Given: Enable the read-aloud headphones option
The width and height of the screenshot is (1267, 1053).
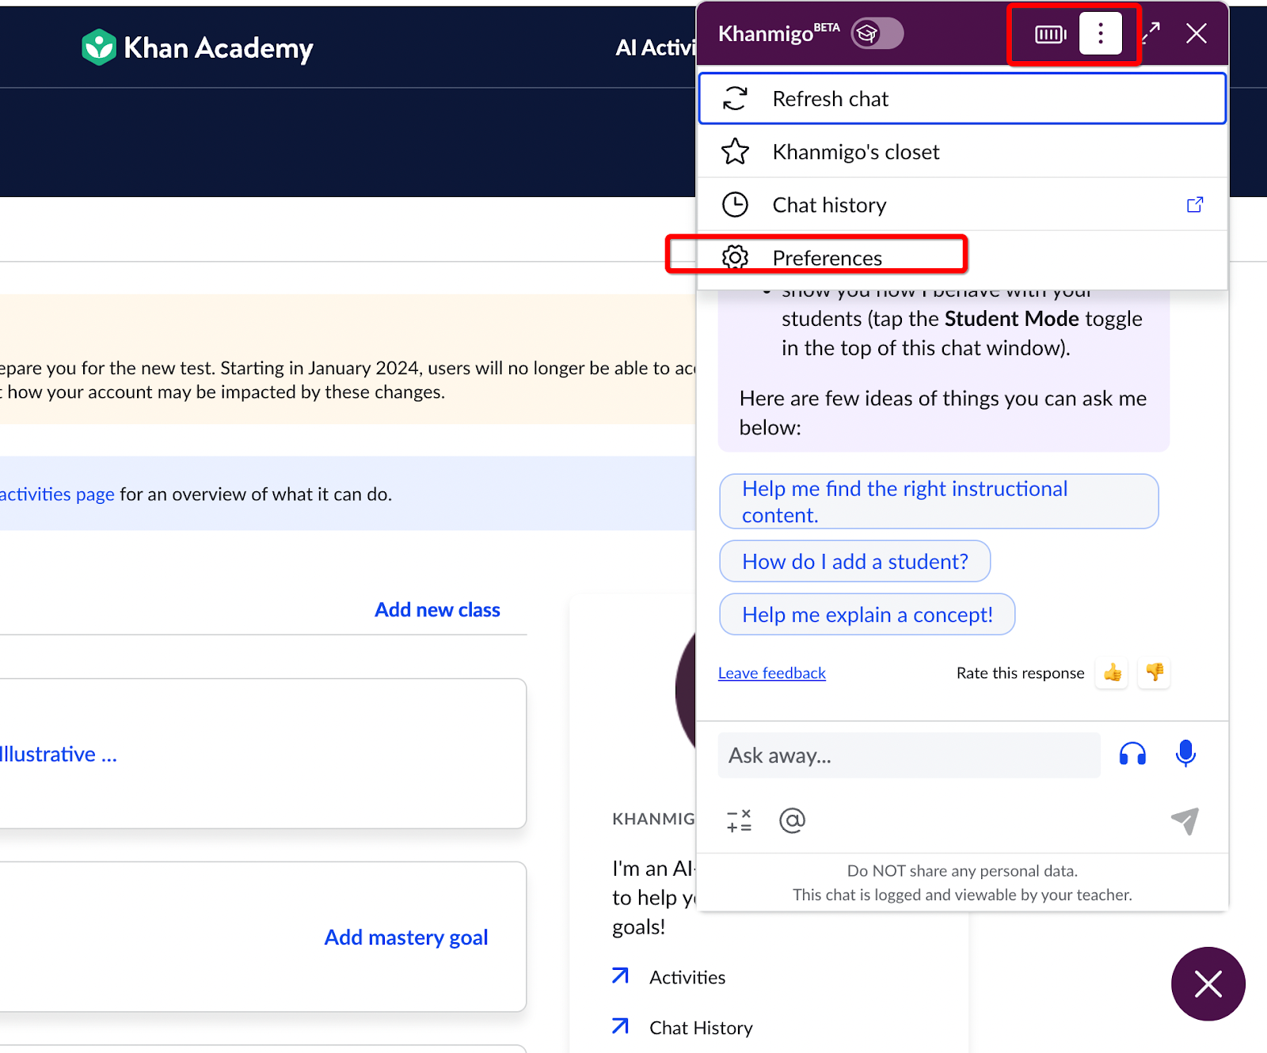Looking at the screenshot, I should click(1132, 754).
